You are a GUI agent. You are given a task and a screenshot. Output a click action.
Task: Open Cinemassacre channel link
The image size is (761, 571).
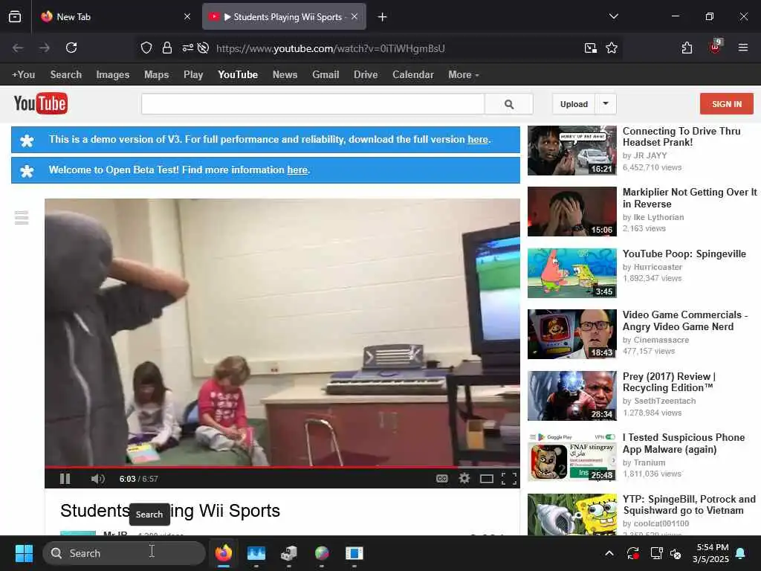(661, 340)
